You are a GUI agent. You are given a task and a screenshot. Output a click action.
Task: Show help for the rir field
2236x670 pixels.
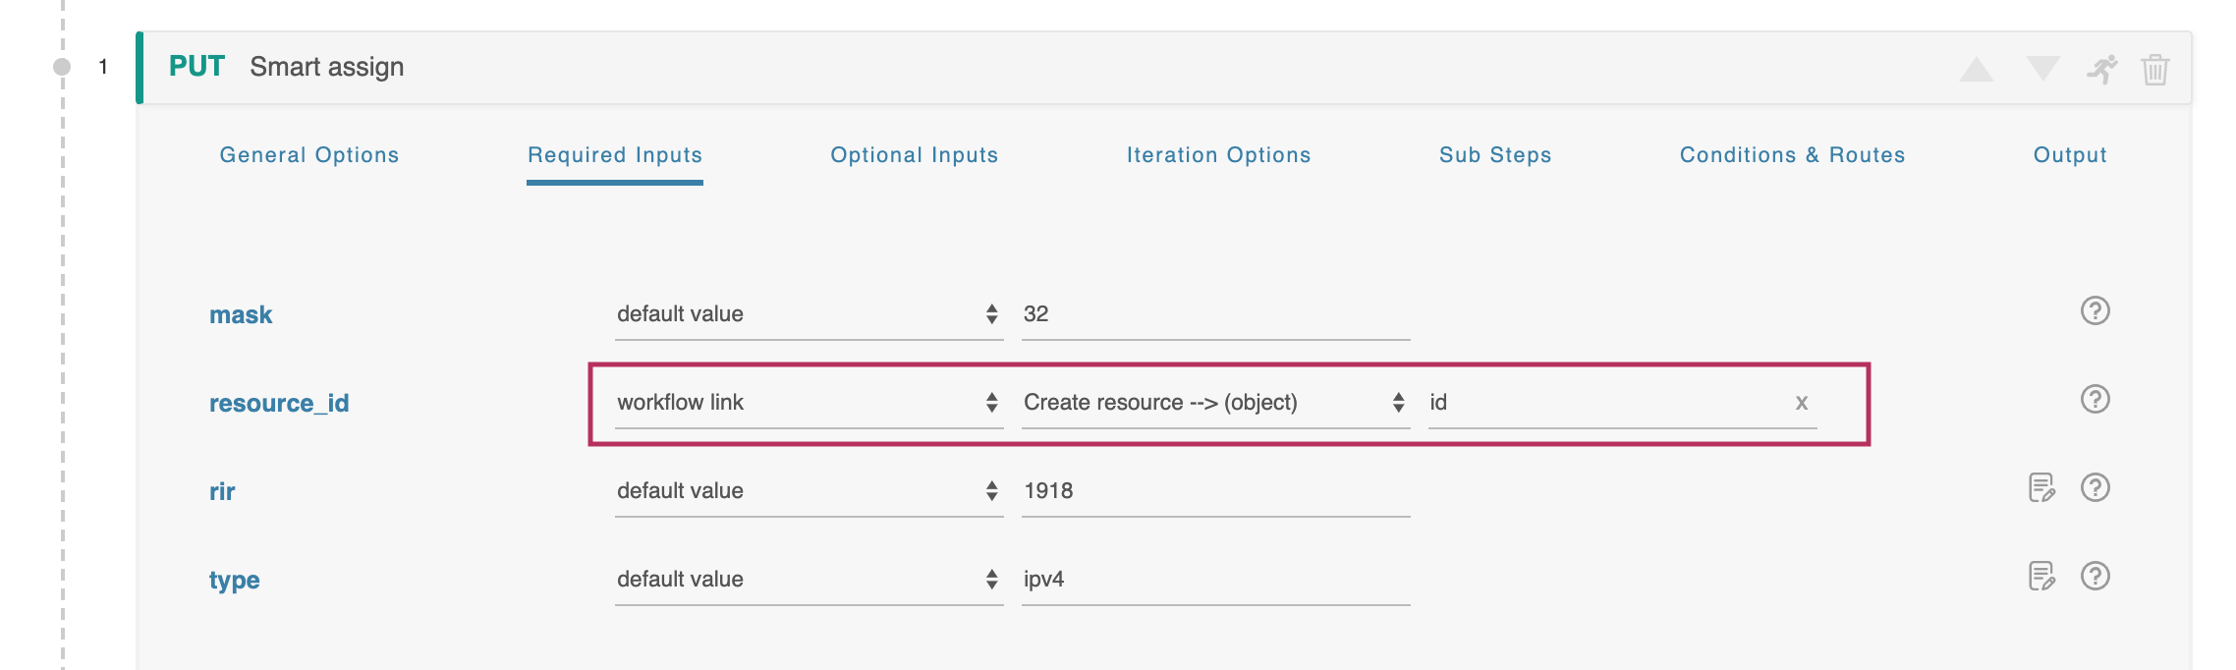point(2095,488)
